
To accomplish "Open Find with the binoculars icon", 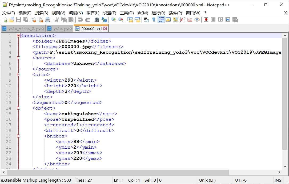I will [x=97, y=20].
